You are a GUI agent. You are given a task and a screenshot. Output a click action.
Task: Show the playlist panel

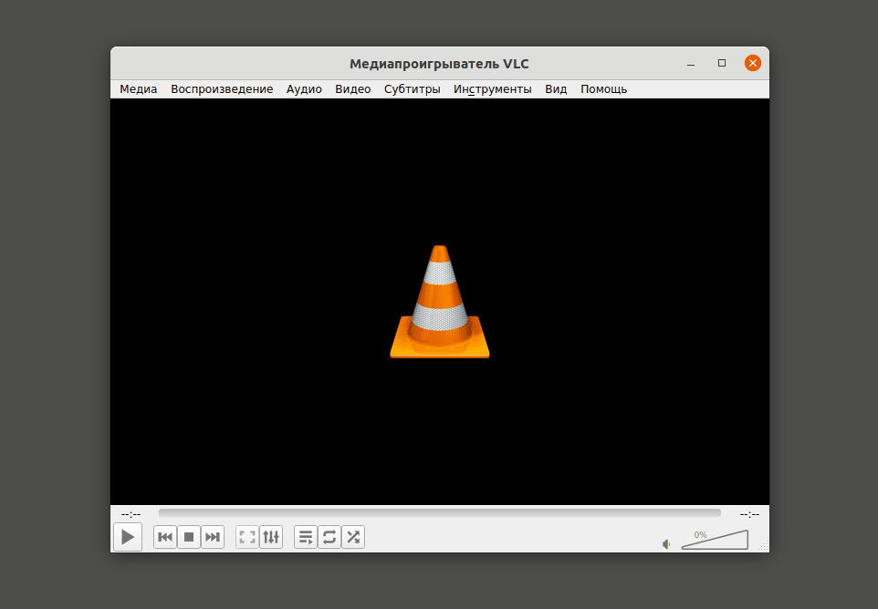pos(306,537)
